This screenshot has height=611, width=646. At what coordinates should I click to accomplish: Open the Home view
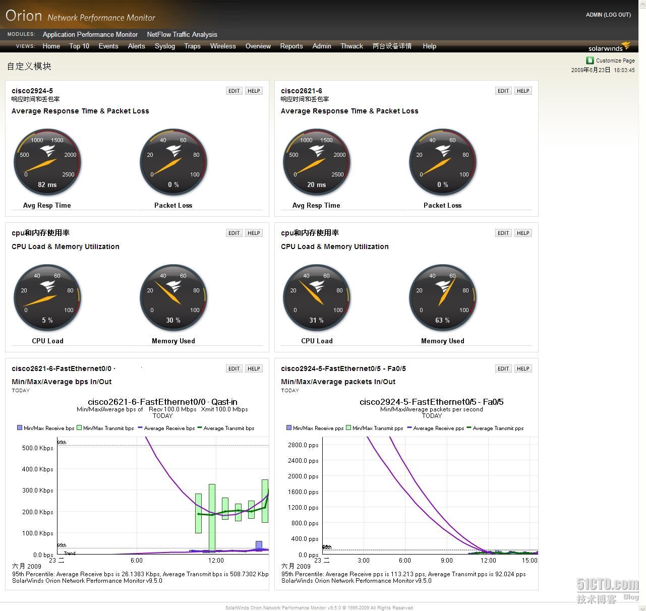(51, 46)
